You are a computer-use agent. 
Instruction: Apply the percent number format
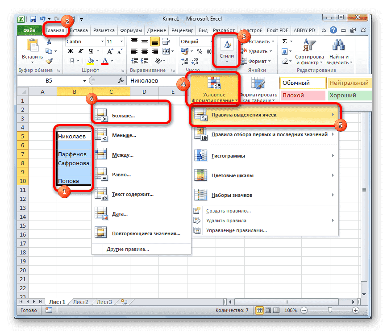[x=199, y=52]
